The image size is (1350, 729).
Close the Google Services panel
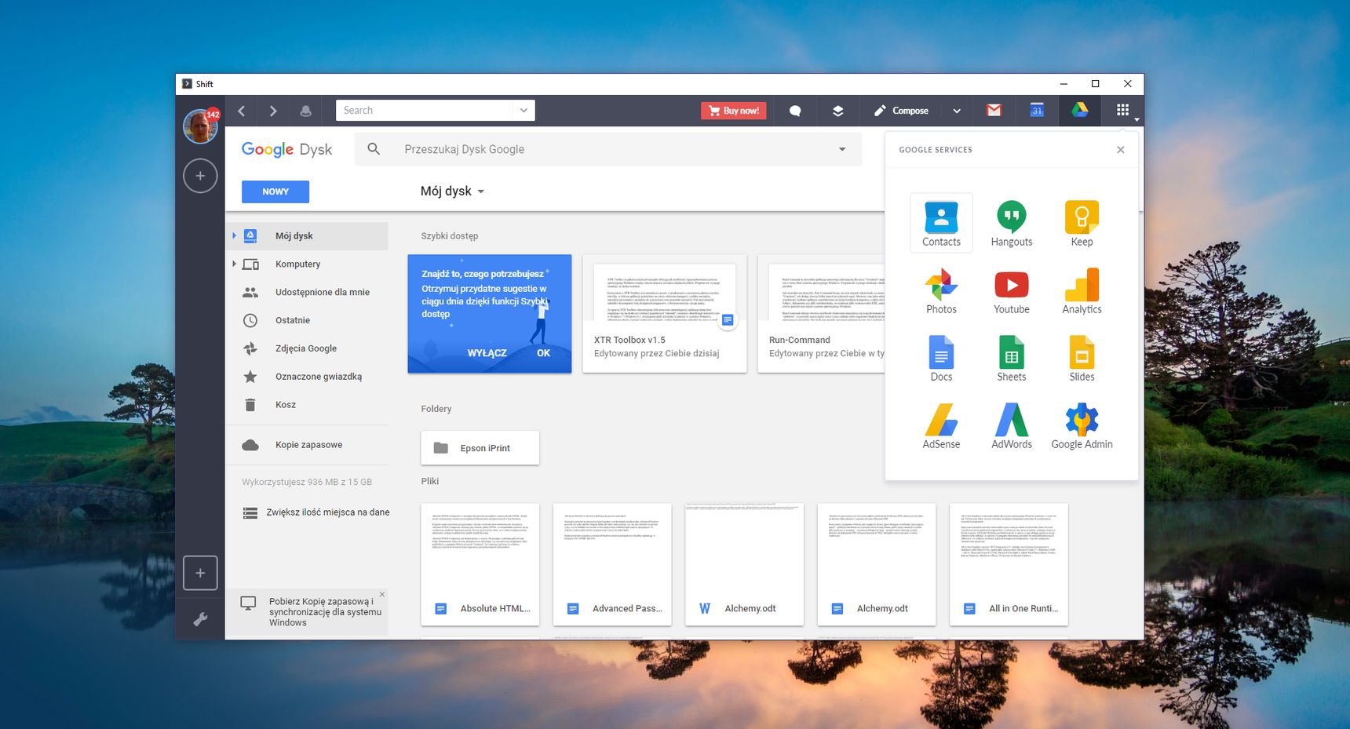click(1120, 150)
